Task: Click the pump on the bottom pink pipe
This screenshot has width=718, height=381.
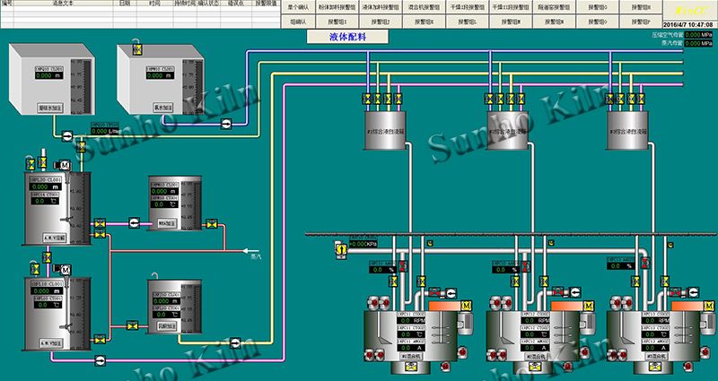Action: (x=100, y=360)
